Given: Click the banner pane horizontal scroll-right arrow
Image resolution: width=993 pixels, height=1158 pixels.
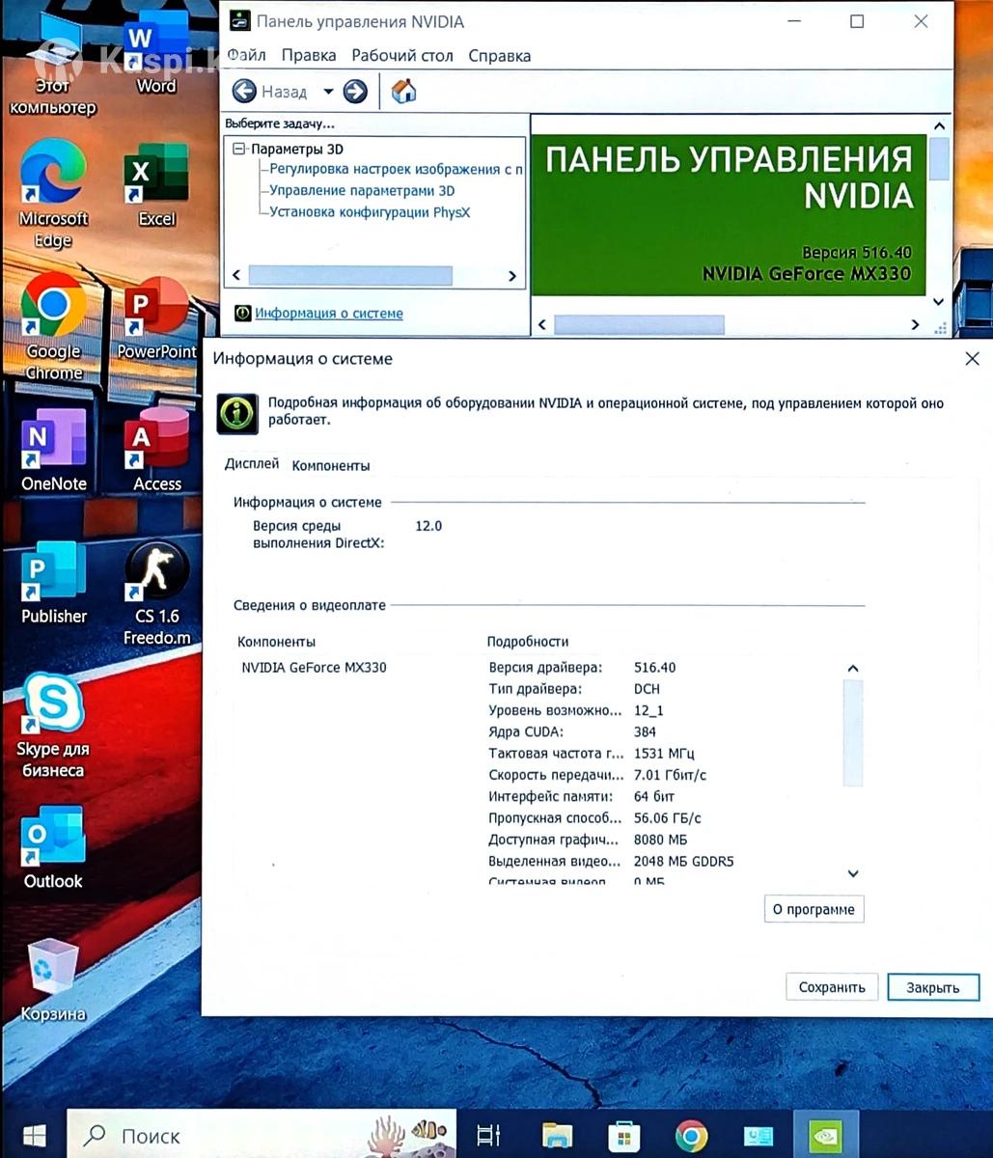Looking at the screenshot, I should pyautogui.click(x=915, y=325).
